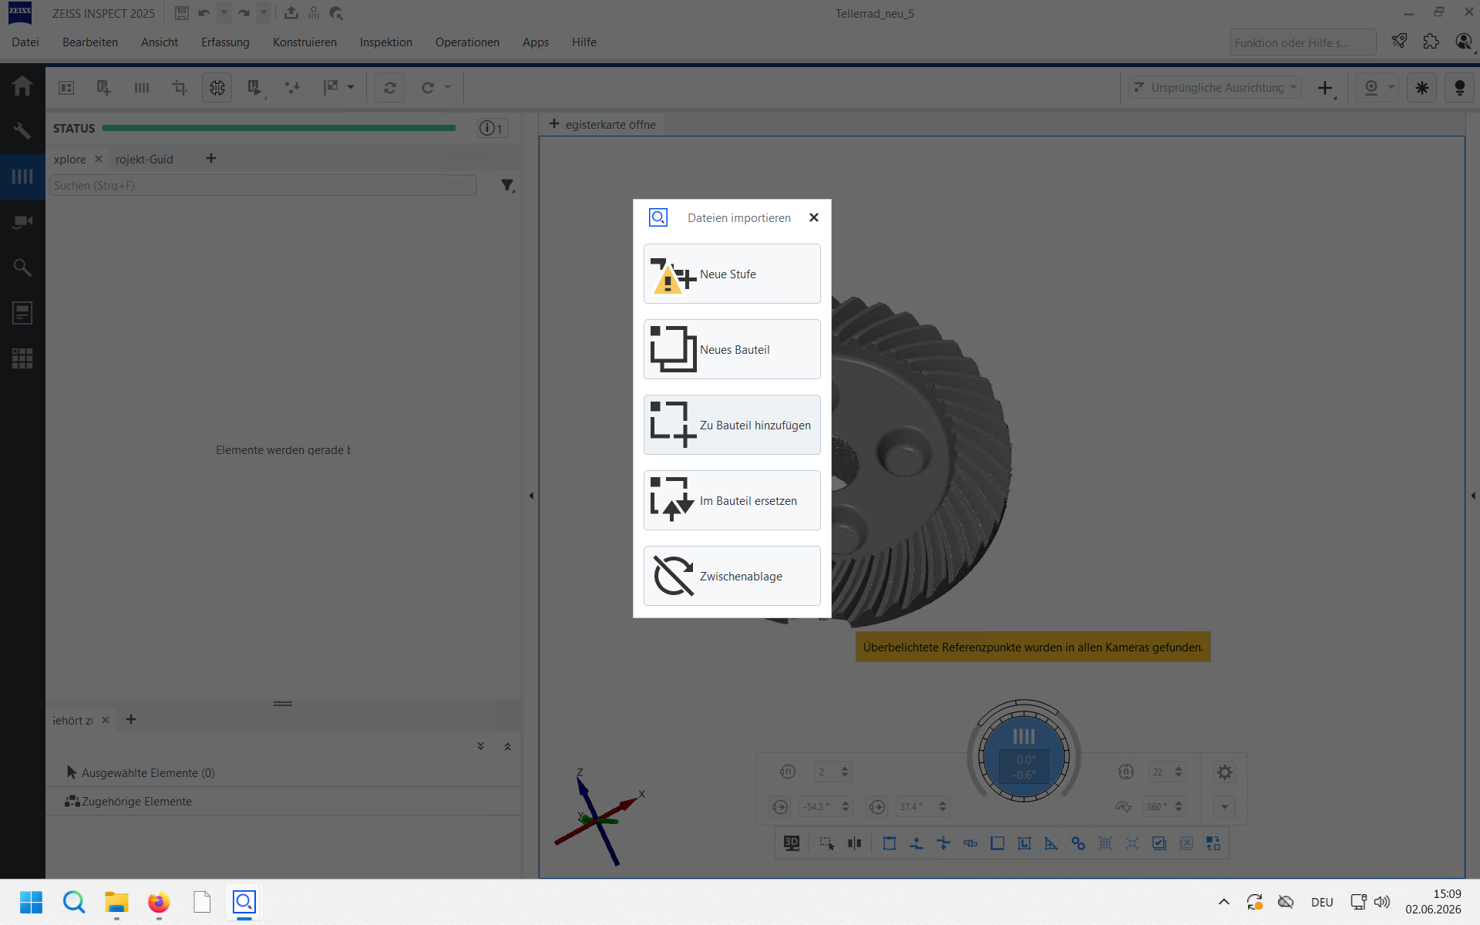Expand the redo history dropdown

[264, 13]
